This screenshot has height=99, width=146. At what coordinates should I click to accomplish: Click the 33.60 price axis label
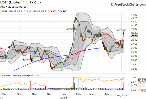[134, 64]
